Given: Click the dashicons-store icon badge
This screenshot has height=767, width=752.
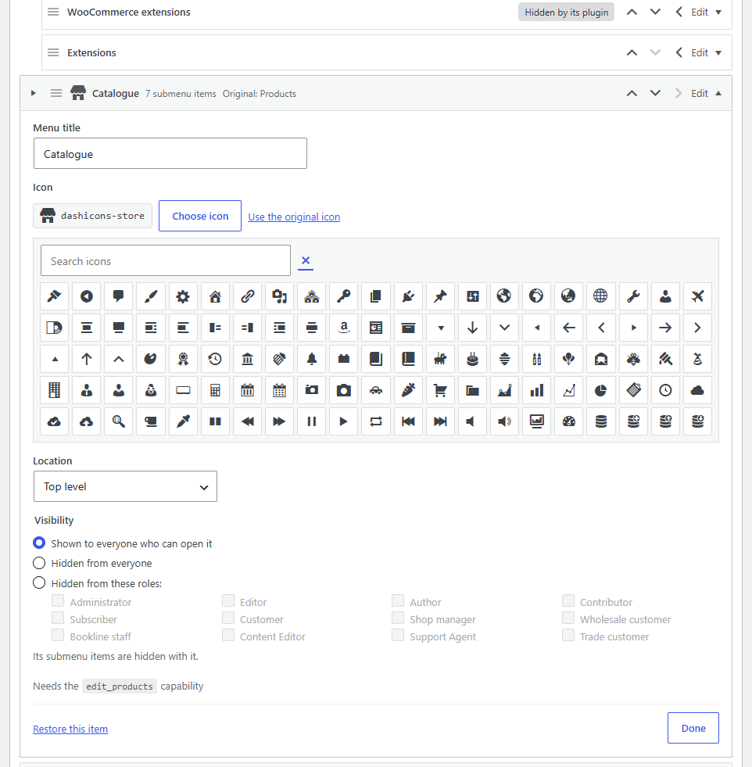Looking at the screenshot, I should 92,216.
